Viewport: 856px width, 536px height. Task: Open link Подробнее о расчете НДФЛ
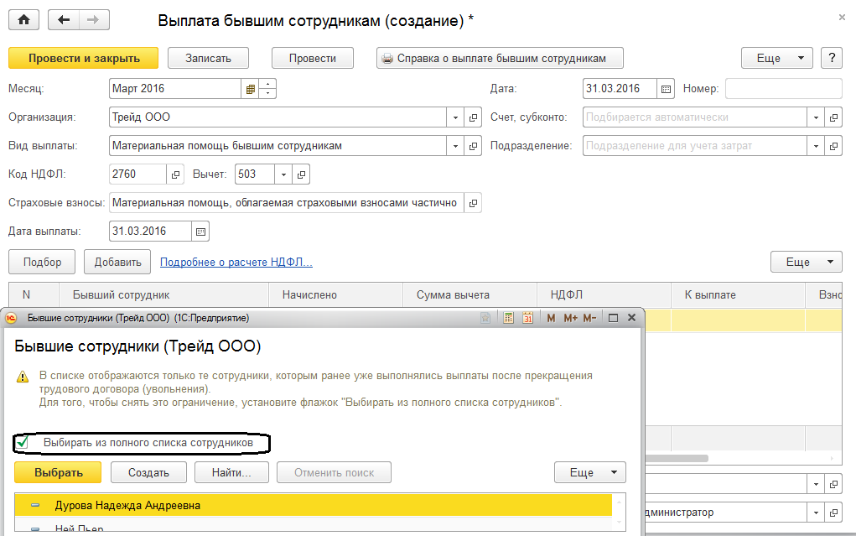[236, 263]
